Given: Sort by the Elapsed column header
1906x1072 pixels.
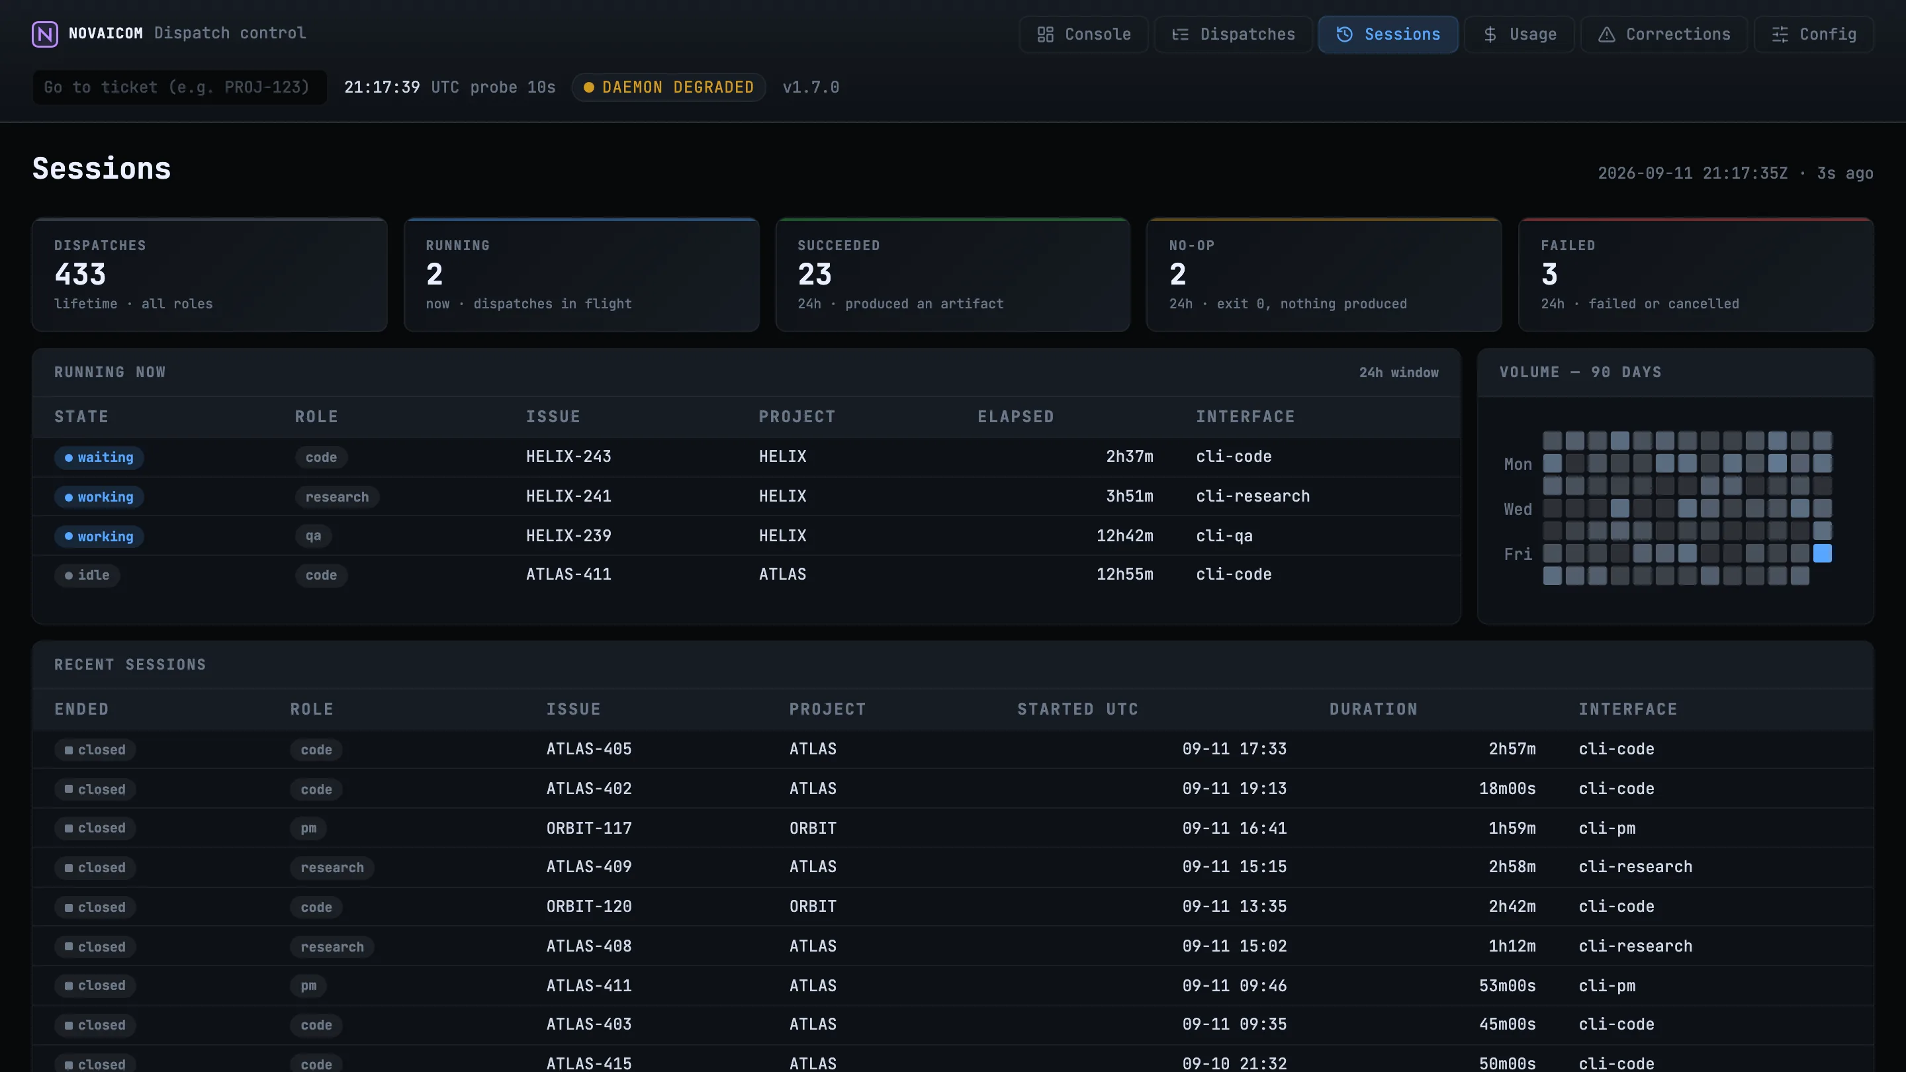Looking at the screenshot, I should [1015, 416].
